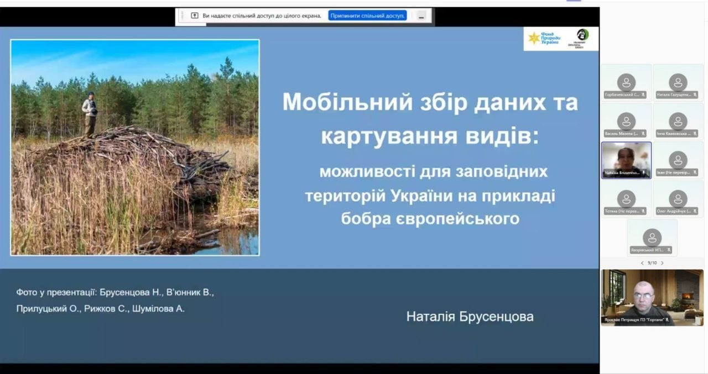The height and width of the screenshot is (374, 708).
Task: Click 'Припинити спільний доступ' button
Action: (x=367, y=15)
